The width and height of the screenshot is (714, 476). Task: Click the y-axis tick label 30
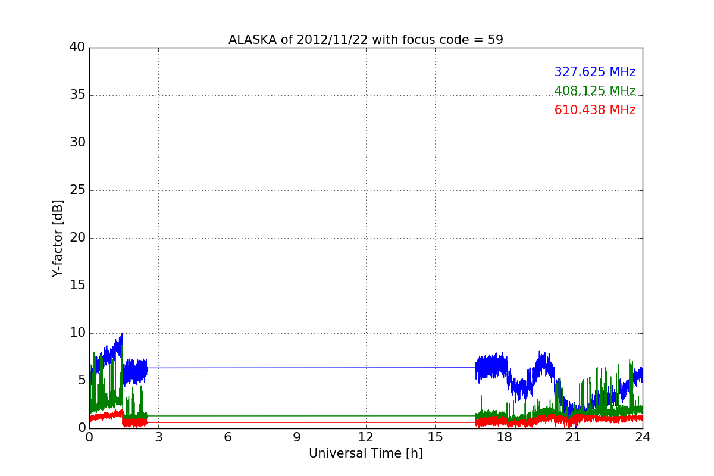click(77, 143)
